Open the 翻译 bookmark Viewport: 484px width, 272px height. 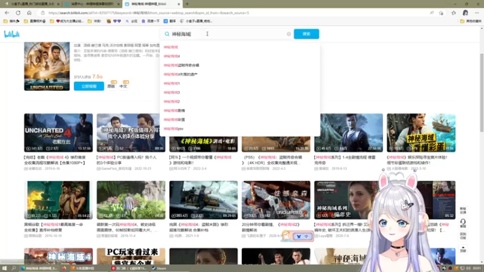pyautogui.click(x=169, y=21)
